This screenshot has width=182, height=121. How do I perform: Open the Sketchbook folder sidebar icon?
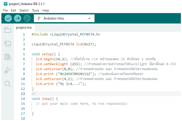click(8, 30)
